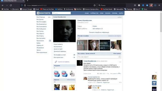Screen dimensions: 162x91
Task: Open помощь in VK header menu
Action: tap(115, 13)
